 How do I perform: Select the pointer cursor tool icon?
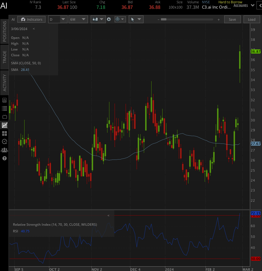[133, 19]
